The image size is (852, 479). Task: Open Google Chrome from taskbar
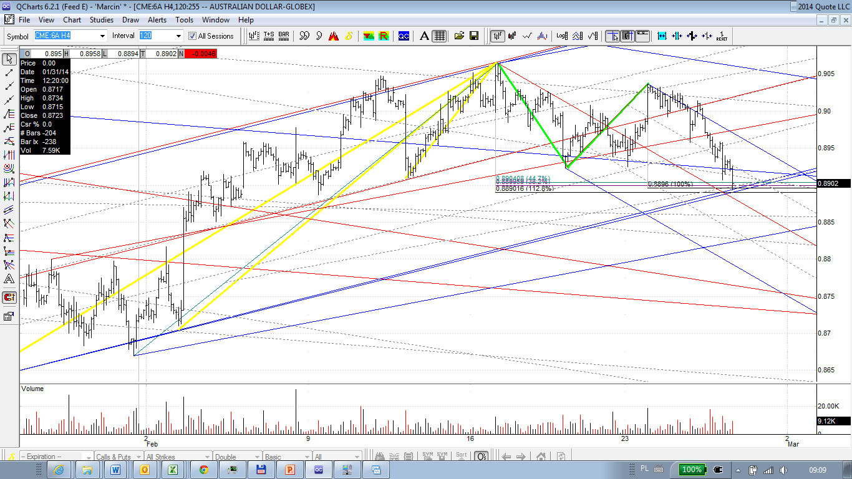pyautogui.click(x=204, y=470)
